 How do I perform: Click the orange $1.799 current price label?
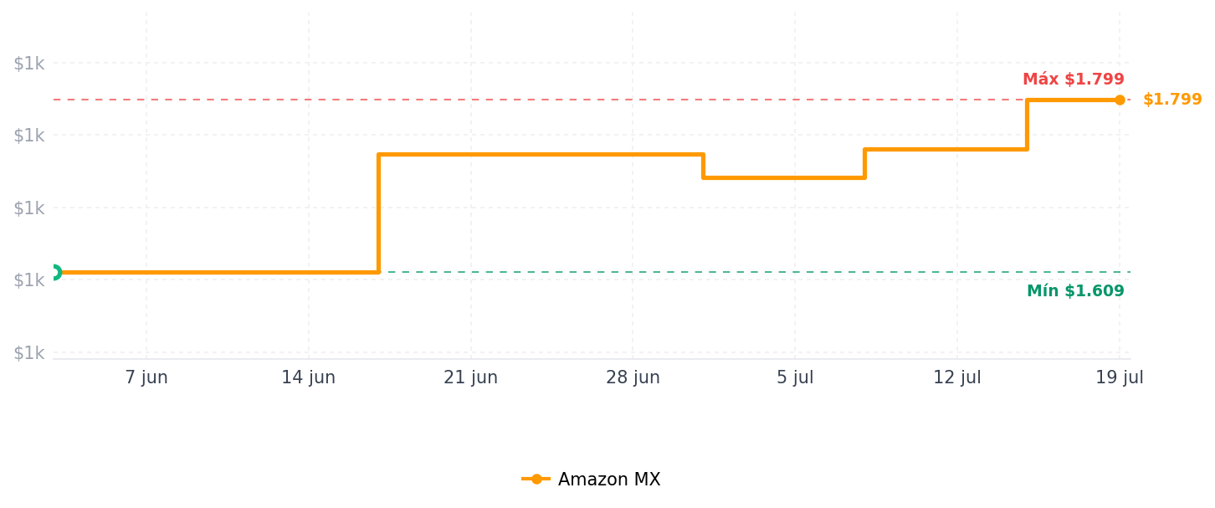[x=1172, y=100]
